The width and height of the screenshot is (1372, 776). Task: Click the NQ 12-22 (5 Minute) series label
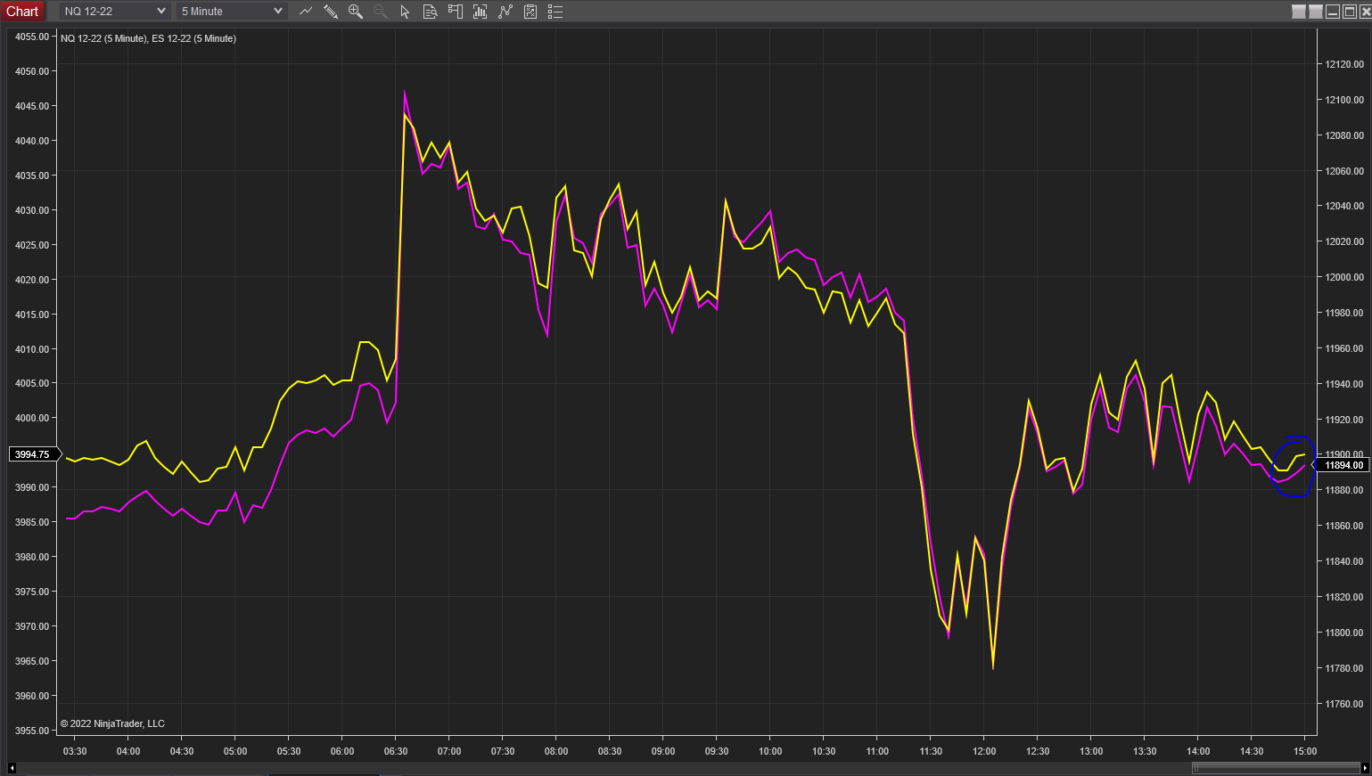click(103, 38)
